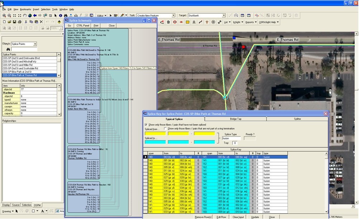Delete selection with X icon
This screenshot has width=359, height=219.
[x=41, y=22]
